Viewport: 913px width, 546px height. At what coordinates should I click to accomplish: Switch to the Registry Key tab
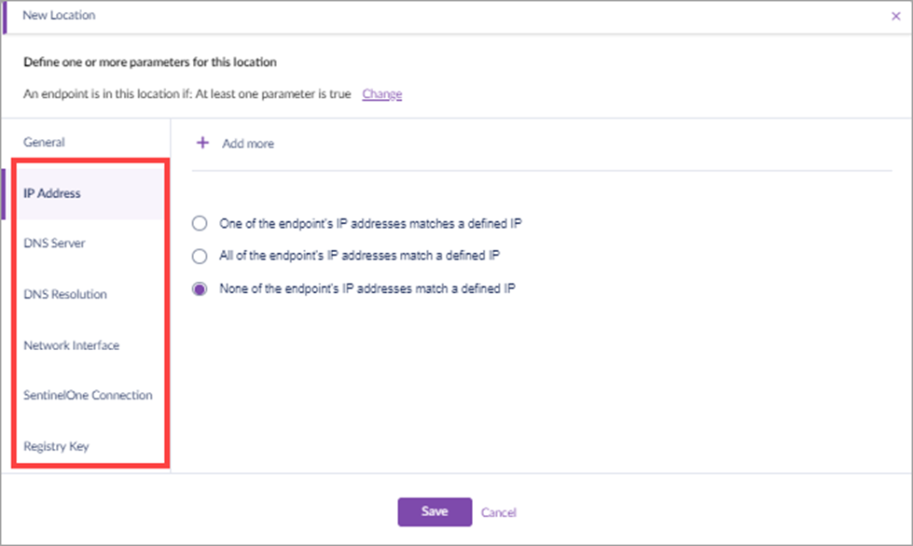(x=56, y=446)
